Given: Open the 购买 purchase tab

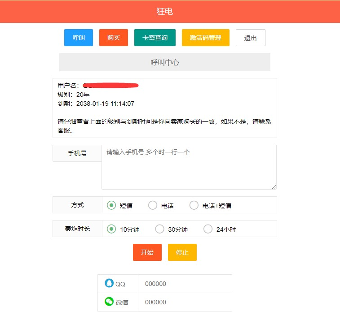Looking at the screenshot, I should click(114, 38).
